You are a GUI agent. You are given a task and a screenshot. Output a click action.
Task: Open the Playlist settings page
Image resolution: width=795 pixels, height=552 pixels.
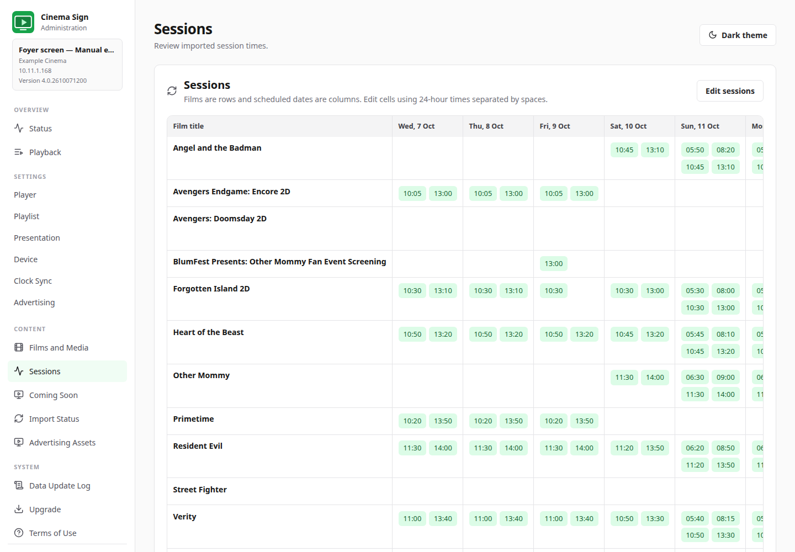(67, 216)
